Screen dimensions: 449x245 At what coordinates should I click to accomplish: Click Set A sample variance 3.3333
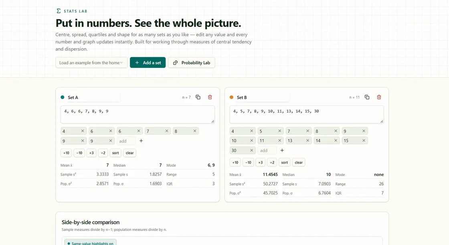tap(102, 174)
